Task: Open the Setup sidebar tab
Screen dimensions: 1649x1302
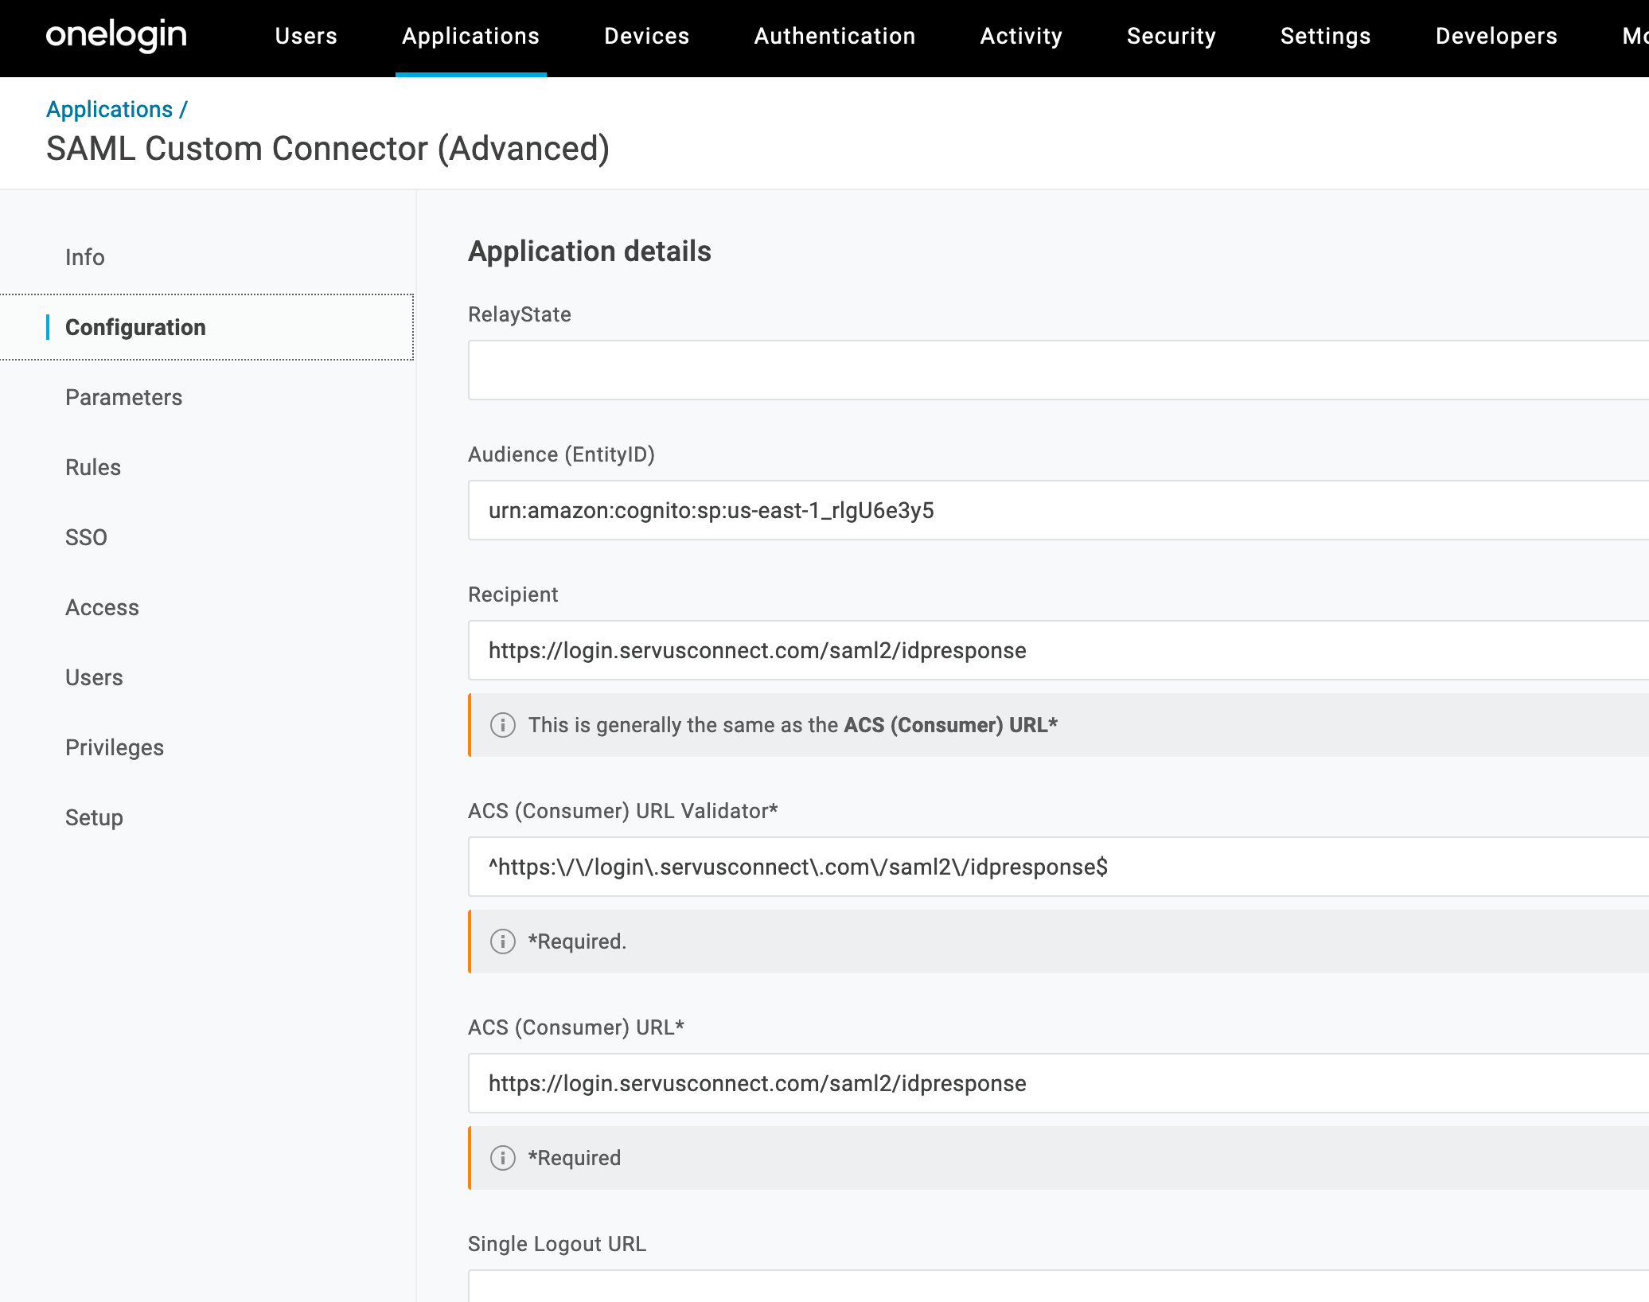Action: (94, 817)
